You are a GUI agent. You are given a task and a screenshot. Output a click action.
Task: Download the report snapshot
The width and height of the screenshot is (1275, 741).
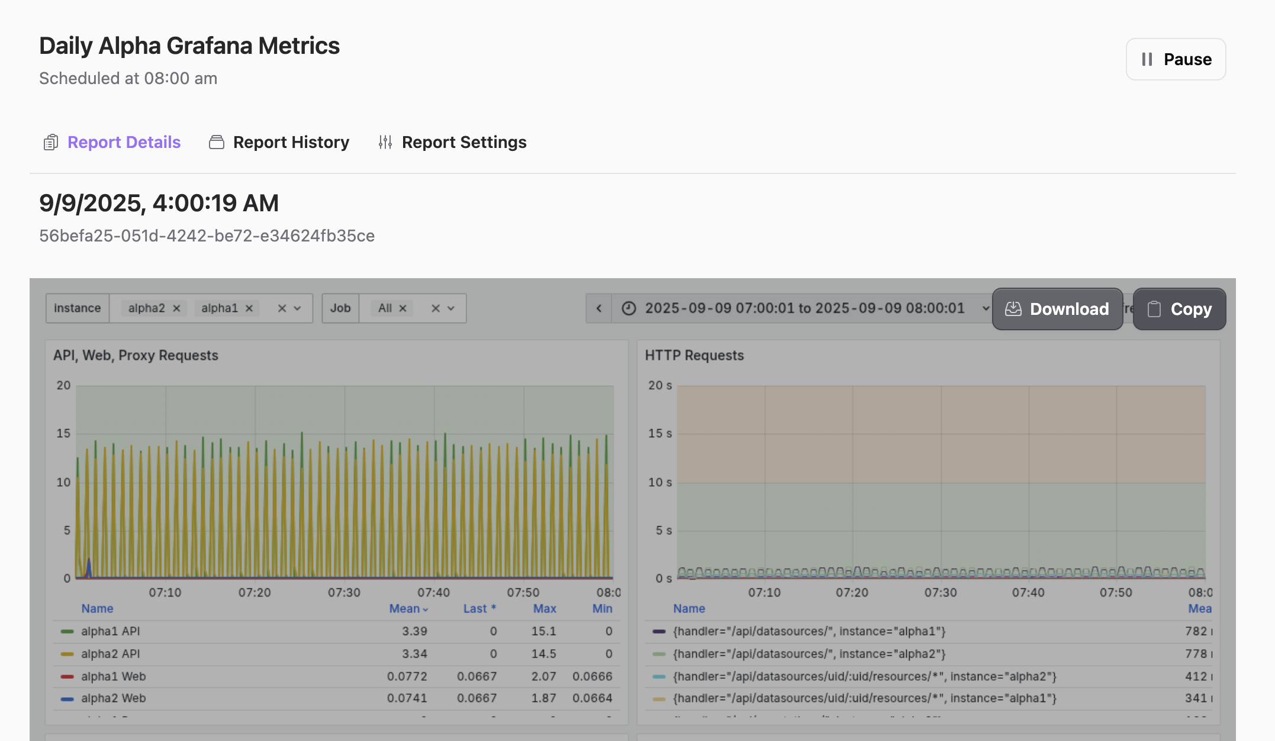(x=1058, y=309)
